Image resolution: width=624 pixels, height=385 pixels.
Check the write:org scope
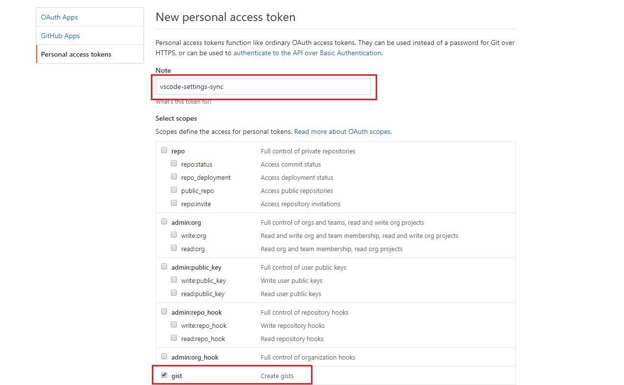pyautogui.click(x=174, y=235)
